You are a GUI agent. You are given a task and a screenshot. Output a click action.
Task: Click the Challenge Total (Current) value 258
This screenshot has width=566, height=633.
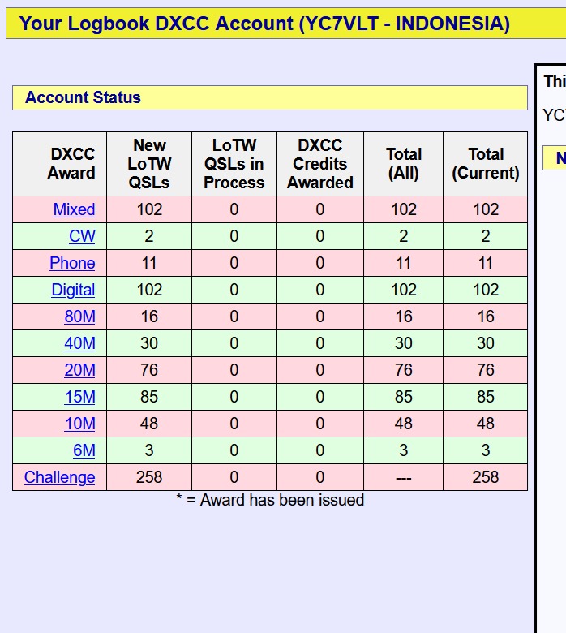[x=485, y=477]
